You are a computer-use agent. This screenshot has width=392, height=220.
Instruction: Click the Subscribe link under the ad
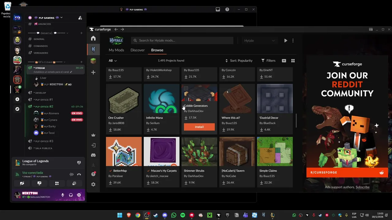tap(363, 187)
